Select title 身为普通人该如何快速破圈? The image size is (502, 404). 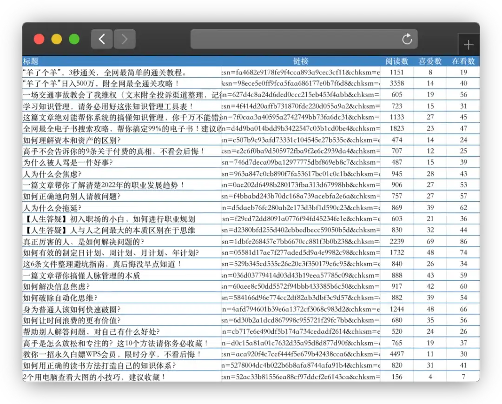coord(72,310)
